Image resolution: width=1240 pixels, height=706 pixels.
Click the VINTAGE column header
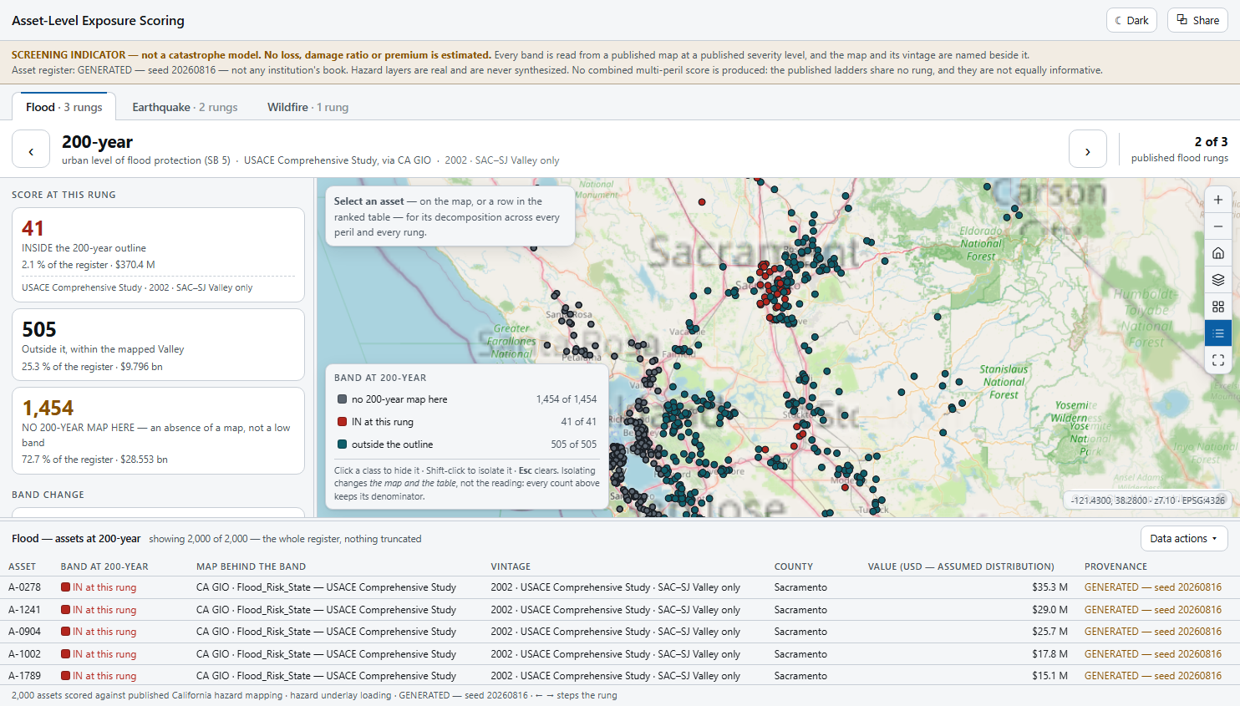click(511, 566)
